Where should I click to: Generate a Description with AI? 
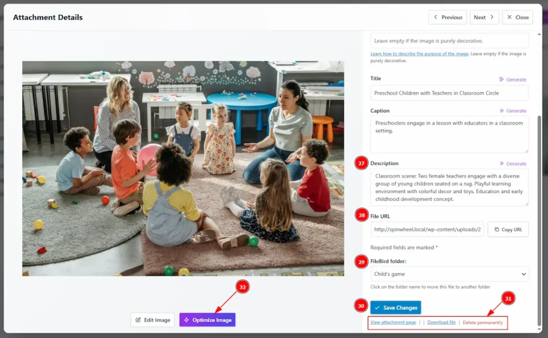coord(513,164)
